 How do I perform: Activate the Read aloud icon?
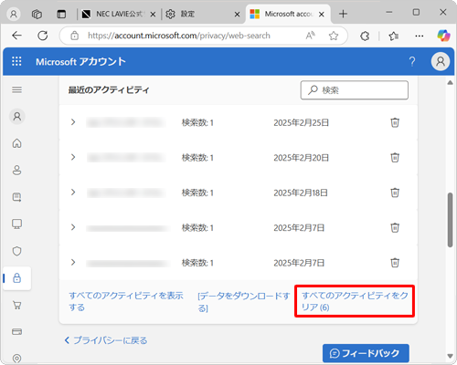pos(310,36)
